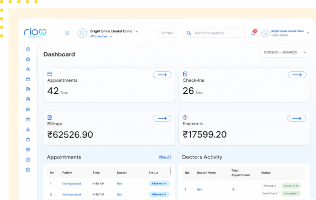The width and height of the screenshot is (316, 200).
Task: Open Hari in the Doctors Activity table
Action: coord(199,190)
